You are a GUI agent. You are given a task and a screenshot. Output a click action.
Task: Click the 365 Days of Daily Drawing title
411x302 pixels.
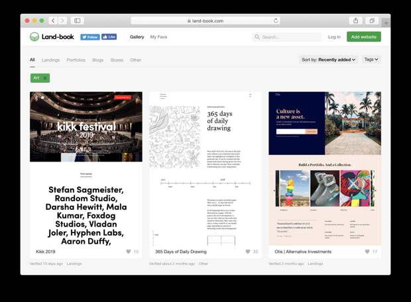click(181, 252)
